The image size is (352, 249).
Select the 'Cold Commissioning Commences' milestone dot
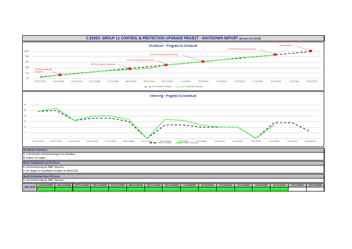click(203, 61)
